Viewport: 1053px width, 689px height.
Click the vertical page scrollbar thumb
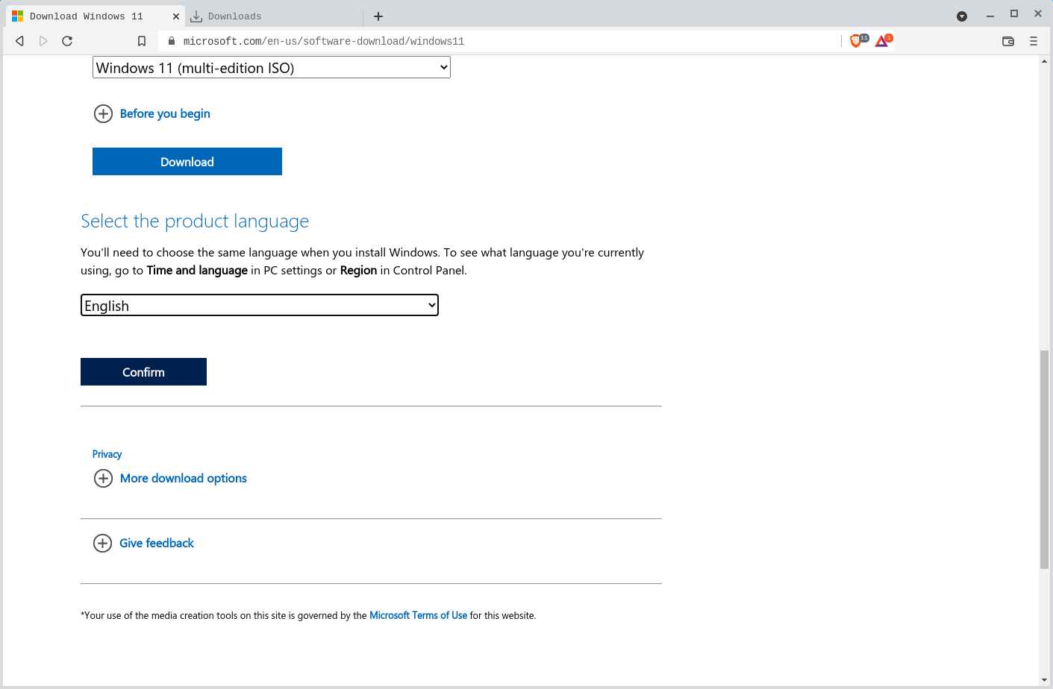[x=1044, y=459]
